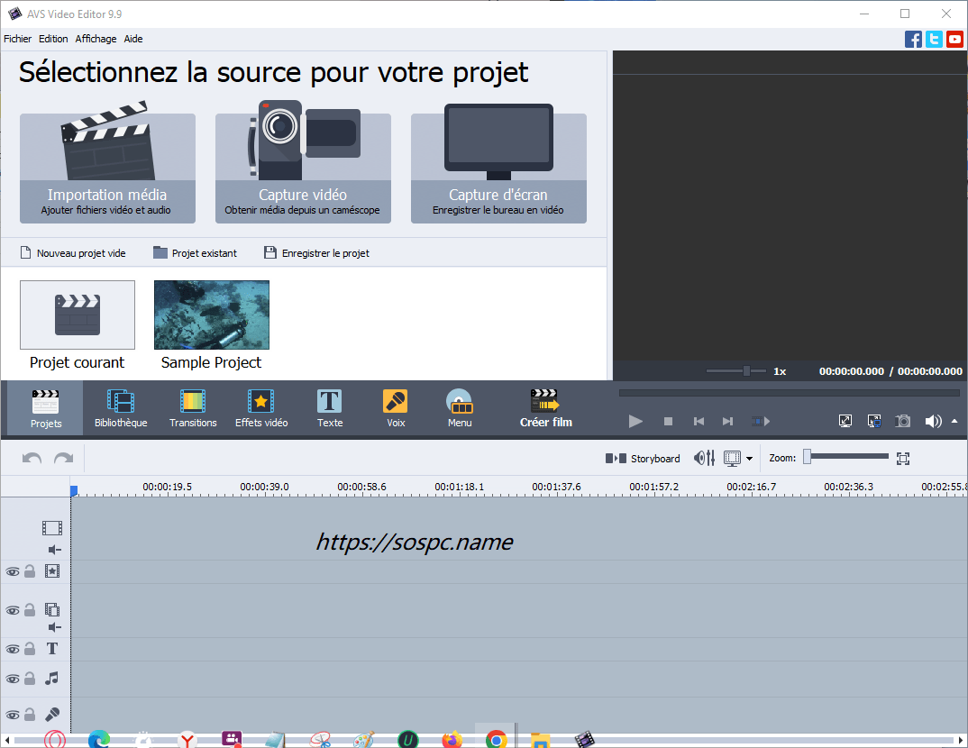The width and height of the screenshot is (968, 748).
Task: Open the Aide menu
Action: pos(133,39)
